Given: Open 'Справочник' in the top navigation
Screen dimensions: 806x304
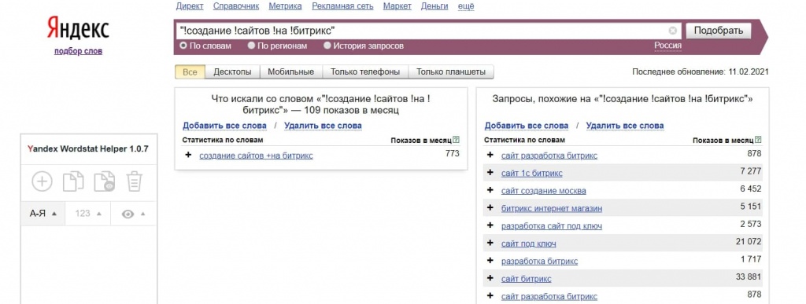Looking at the screenshot, I should tap(236, 6).
